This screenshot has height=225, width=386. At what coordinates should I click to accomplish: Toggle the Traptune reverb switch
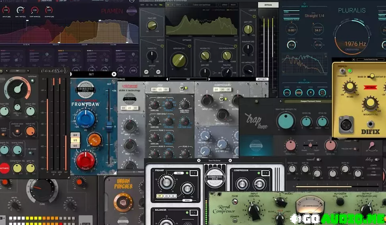coord(318,159)
